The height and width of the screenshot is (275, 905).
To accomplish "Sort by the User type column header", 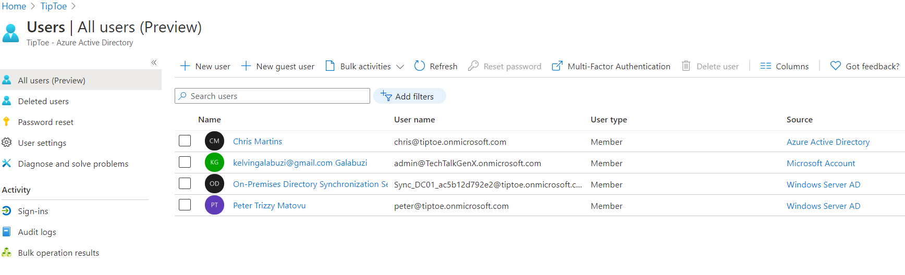I will pyautogui.click(x=609, y=119).
